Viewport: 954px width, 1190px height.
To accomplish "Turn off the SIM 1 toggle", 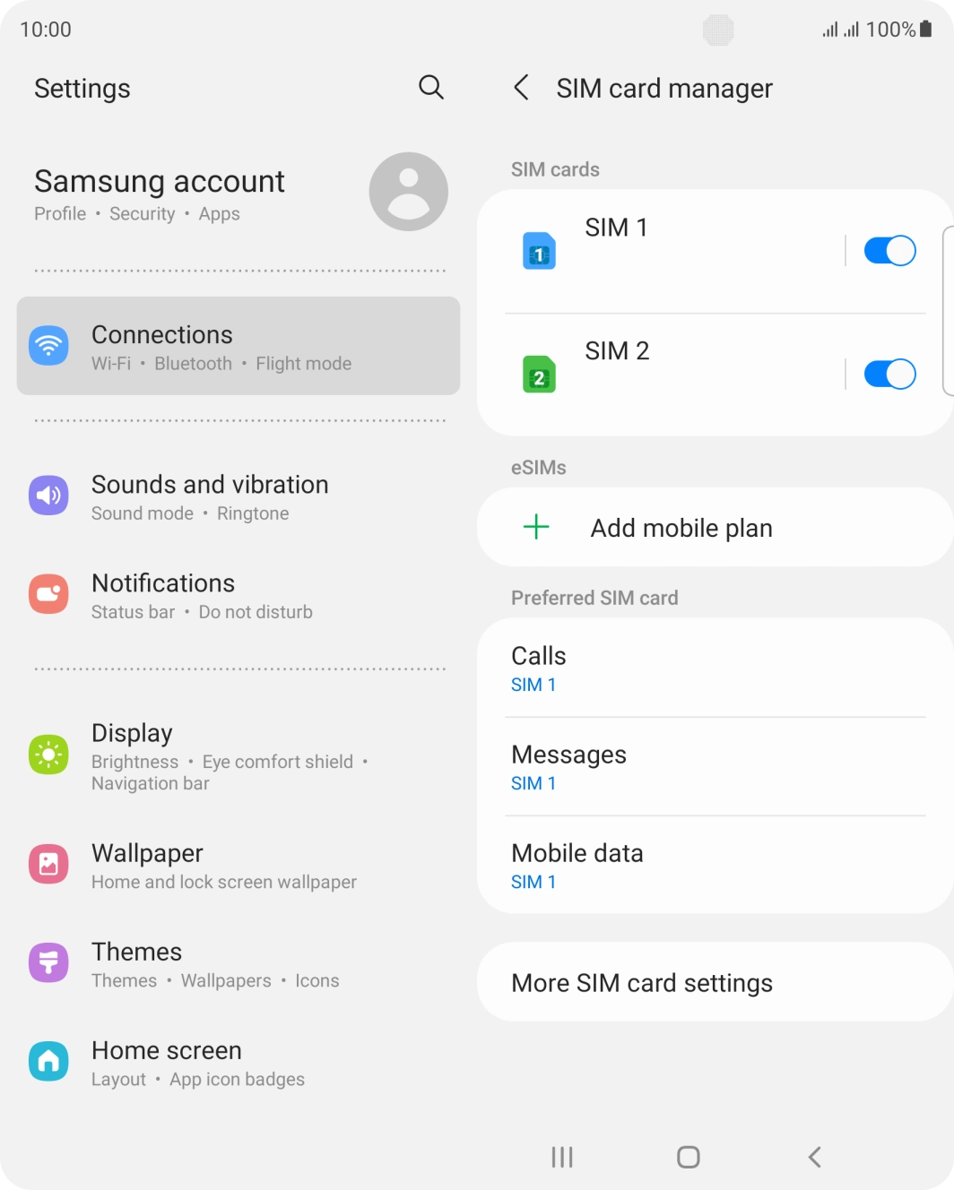I will pyautogui.click(x=889, y=251).
